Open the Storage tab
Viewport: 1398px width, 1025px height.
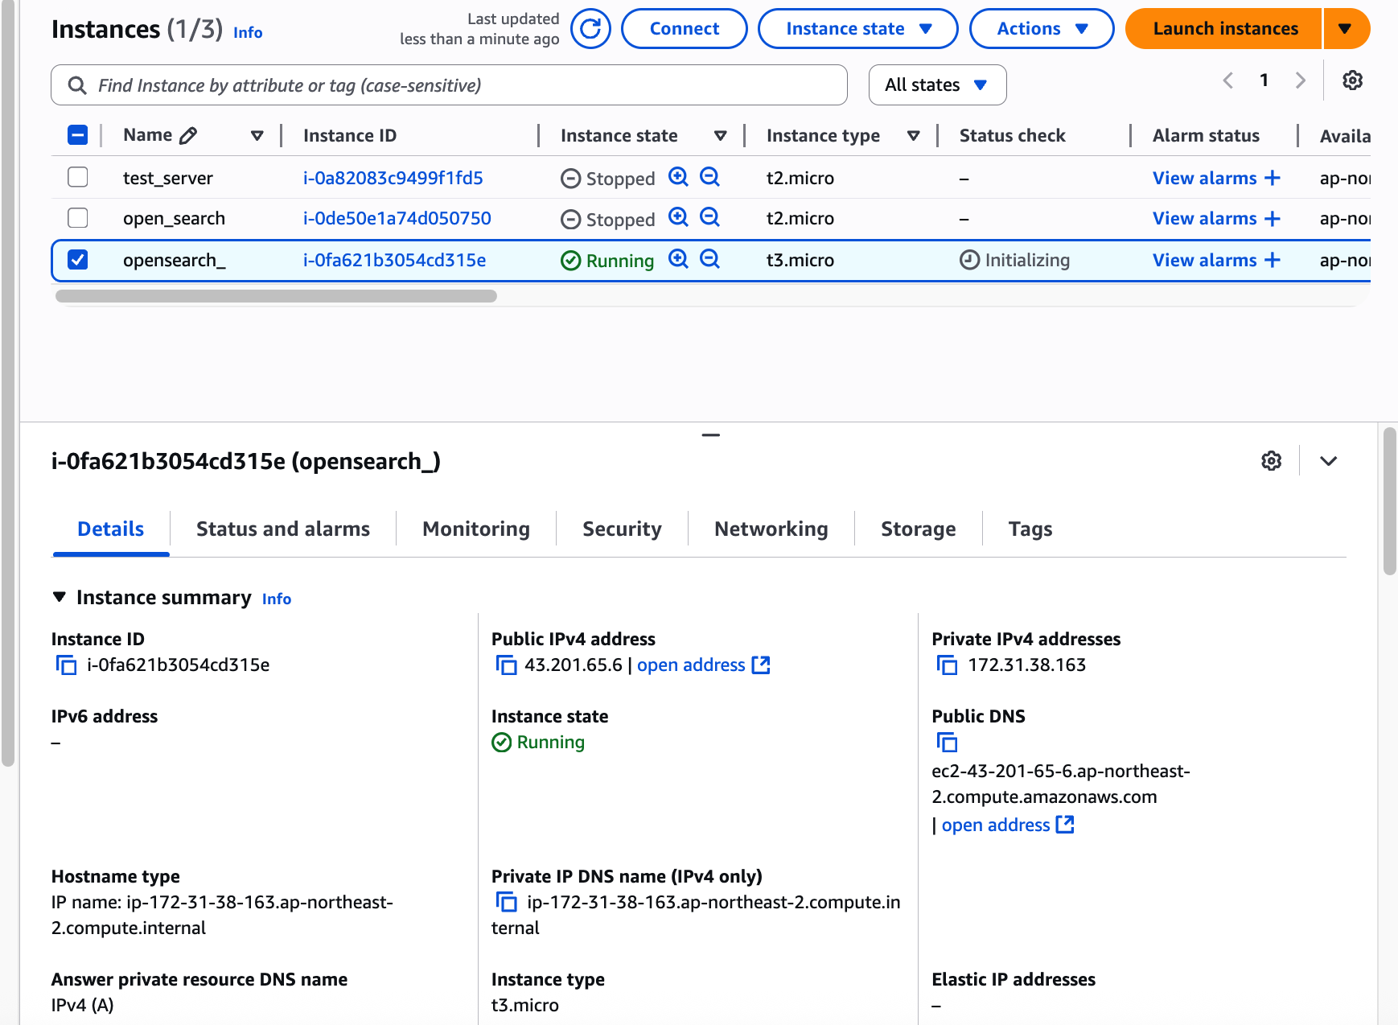(919, 529)
